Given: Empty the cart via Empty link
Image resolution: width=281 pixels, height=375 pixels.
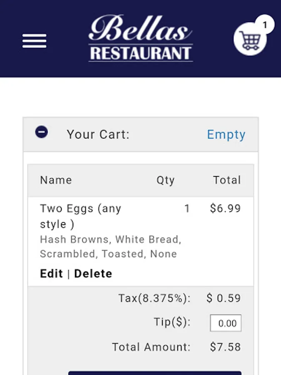Looking at the screenshot, I should point(226,135).
